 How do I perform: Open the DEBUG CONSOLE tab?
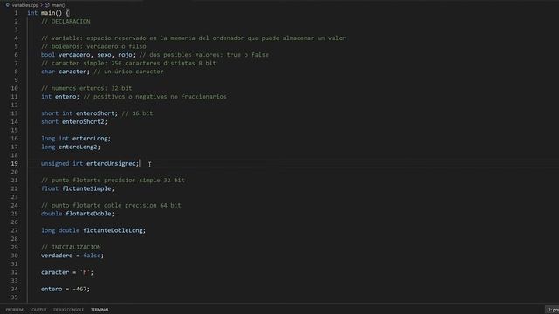[x=68, y=310]
